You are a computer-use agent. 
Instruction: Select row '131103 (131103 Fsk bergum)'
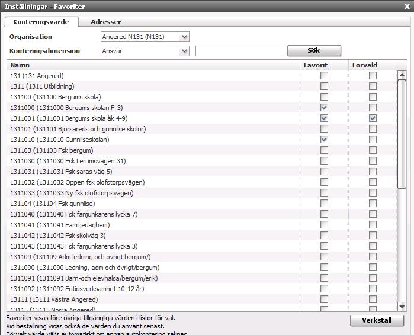tap(202, 150)
